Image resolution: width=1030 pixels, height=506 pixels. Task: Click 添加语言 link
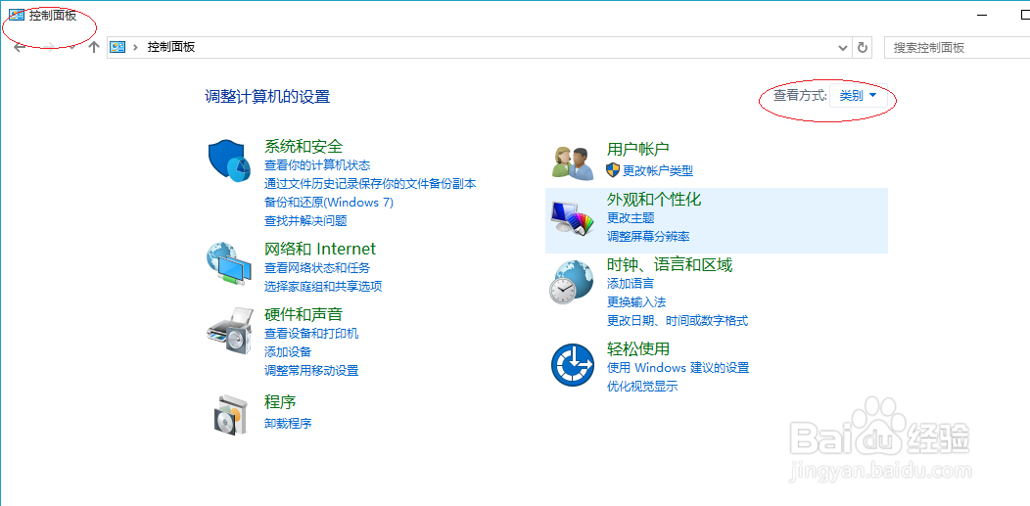631,284
